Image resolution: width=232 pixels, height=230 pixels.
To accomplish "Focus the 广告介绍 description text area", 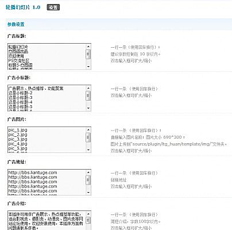I will pyautogui.click(x=47, y=220).
